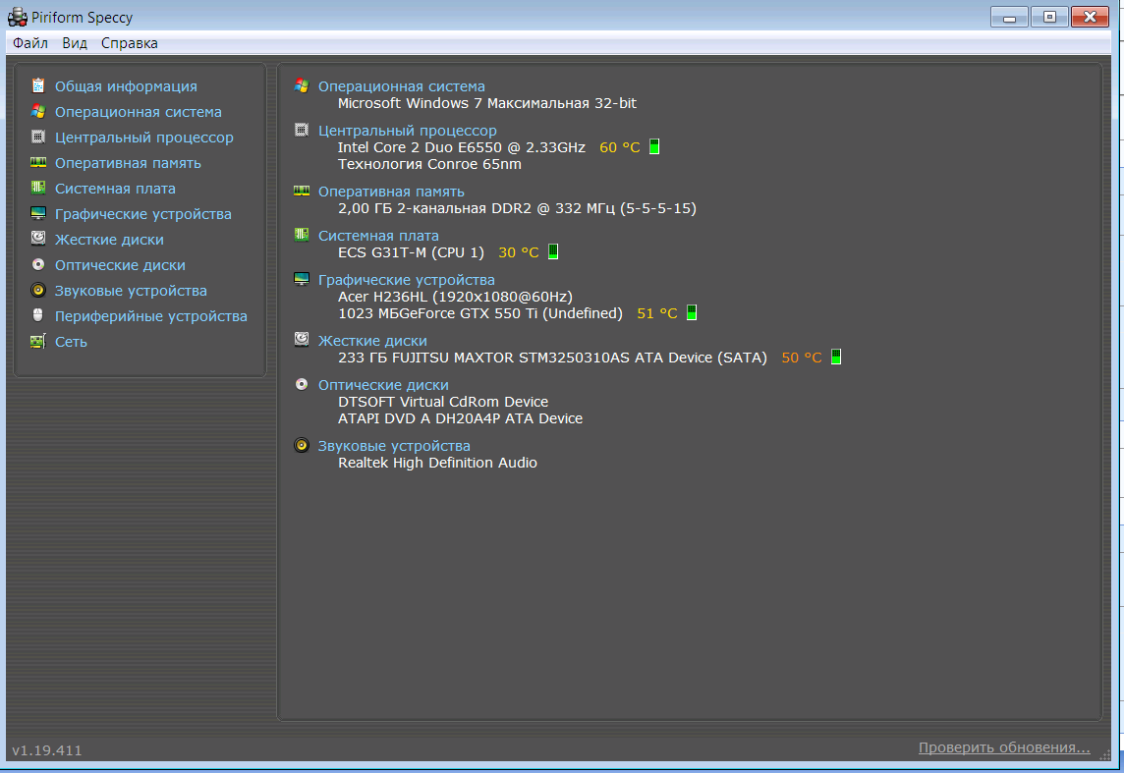The height and width of the screenshot is (773, 1124).
Task: Click the network card icon beside sidebar Сеть
Action: (x=38, y=342)
